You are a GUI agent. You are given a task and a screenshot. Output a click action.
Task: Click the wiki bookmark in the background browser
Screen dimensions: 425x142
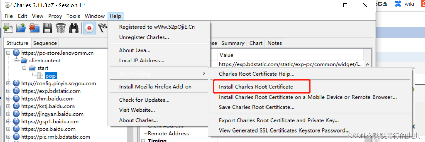pyautogui.click(x=409, y=4)
